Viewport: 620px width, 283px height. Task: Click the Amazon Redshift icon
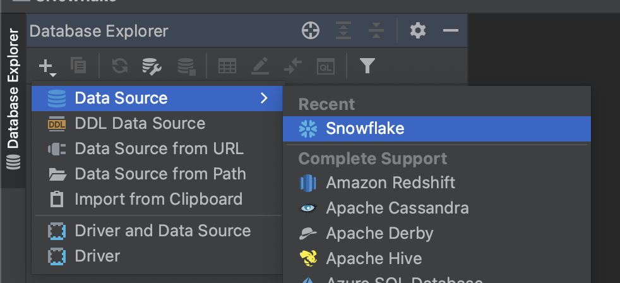pos(308,183)
